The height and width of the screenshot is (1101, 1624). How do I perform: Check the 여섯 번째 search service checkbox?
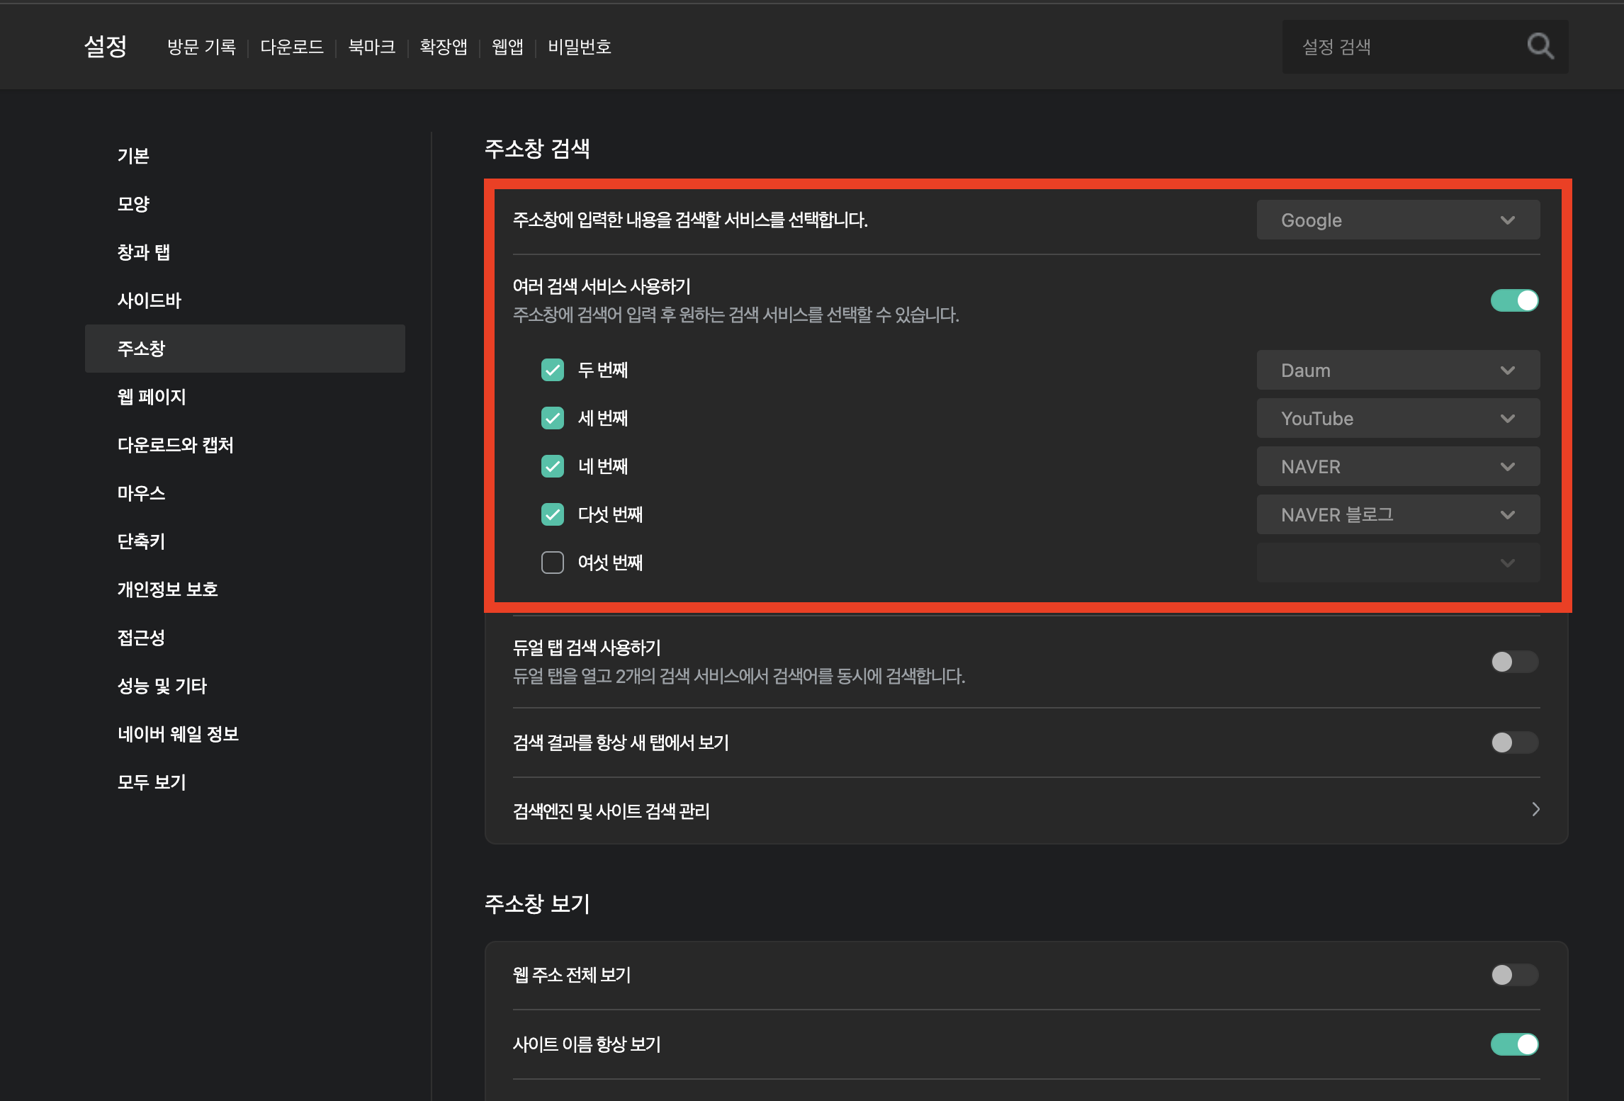(x=553, y=563)
